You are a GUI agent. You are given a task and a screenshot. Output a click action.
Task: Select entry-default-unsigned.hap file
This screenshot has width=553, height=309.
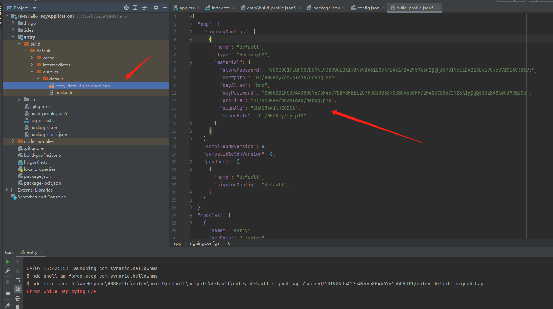[x=82, y=86]
